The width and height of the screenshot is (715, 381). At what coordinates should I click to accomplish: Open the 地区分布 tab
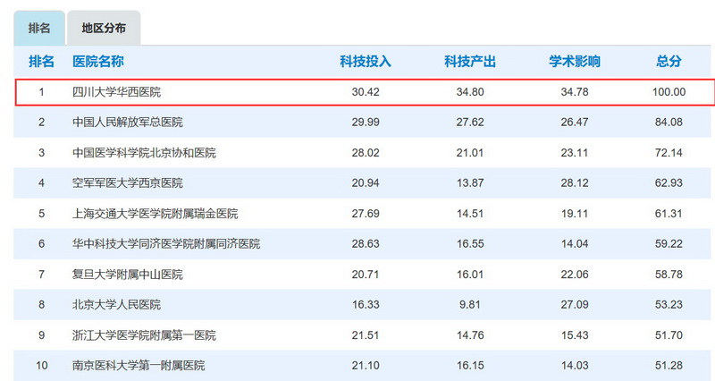coord(104,28)
